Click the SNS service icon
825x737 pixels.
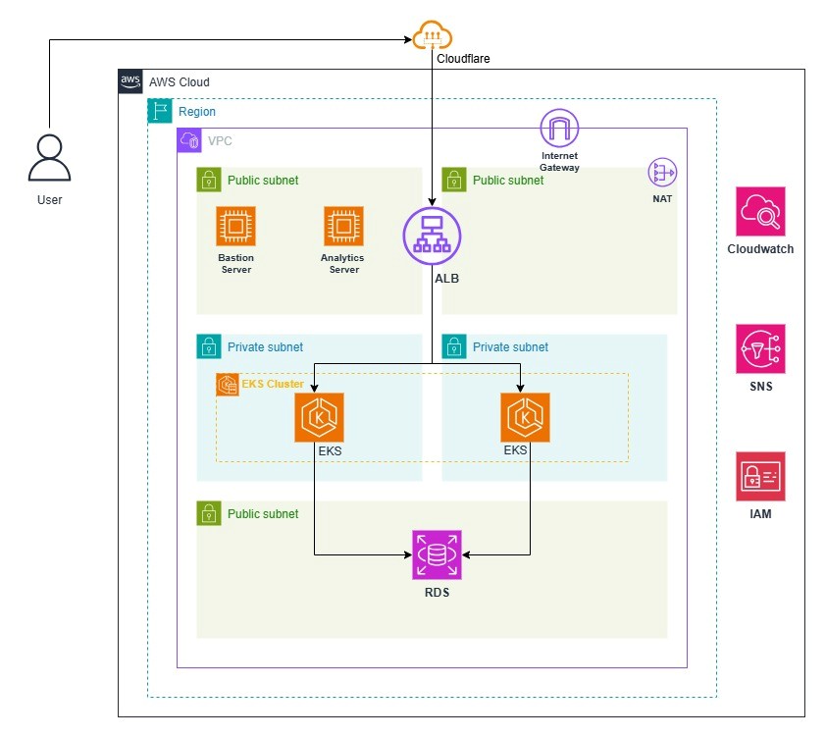[760, 349]
